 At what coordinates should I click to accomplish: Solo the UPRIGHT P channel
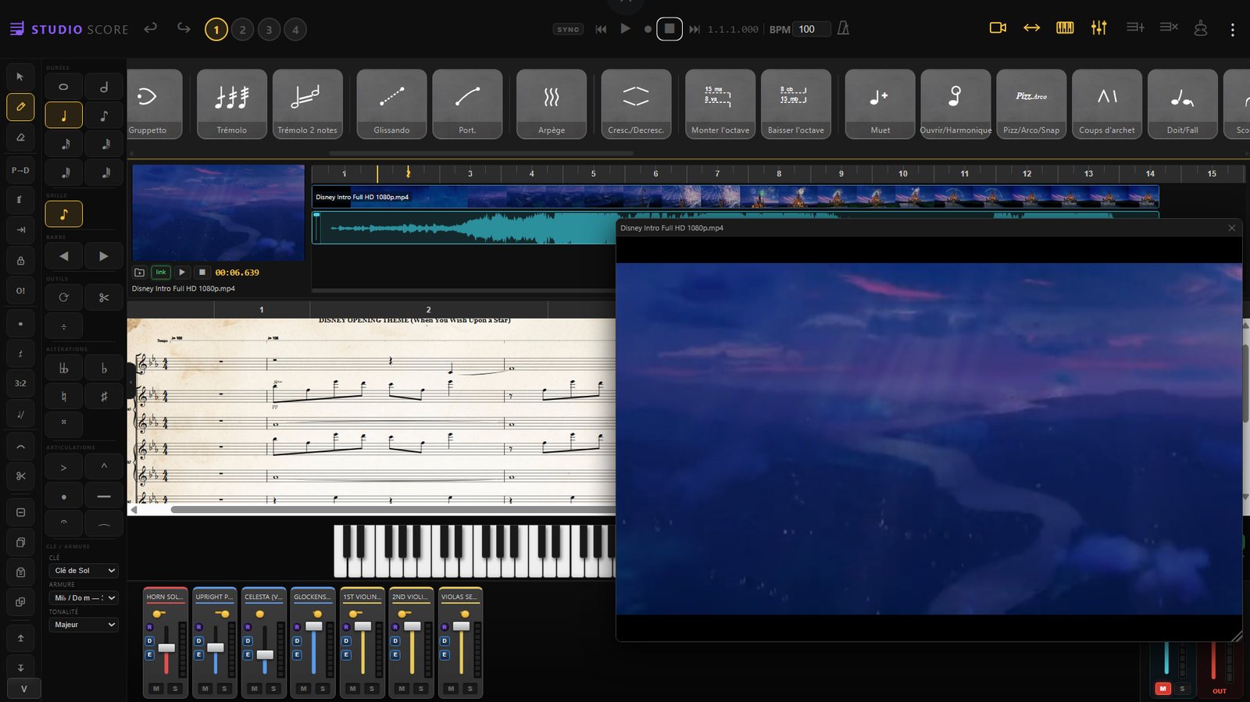point(224,689)
